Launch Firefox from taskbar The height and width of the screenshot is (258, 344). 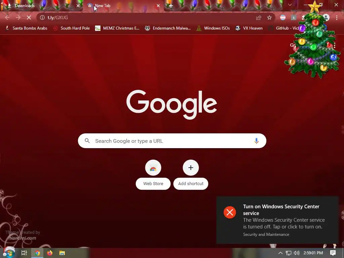tap(50, 253)
